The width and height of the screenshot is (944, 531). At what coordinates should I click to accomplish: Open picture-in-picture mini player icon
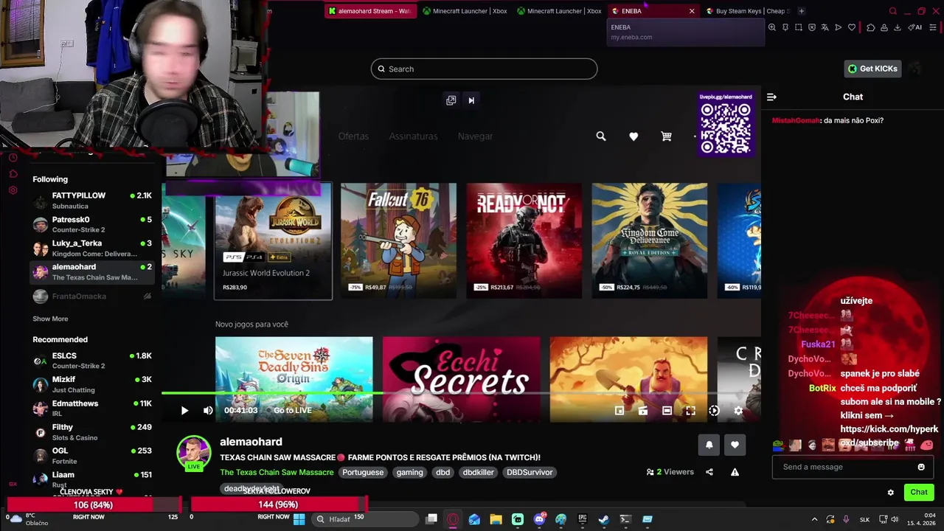click(x=619, y=411)
